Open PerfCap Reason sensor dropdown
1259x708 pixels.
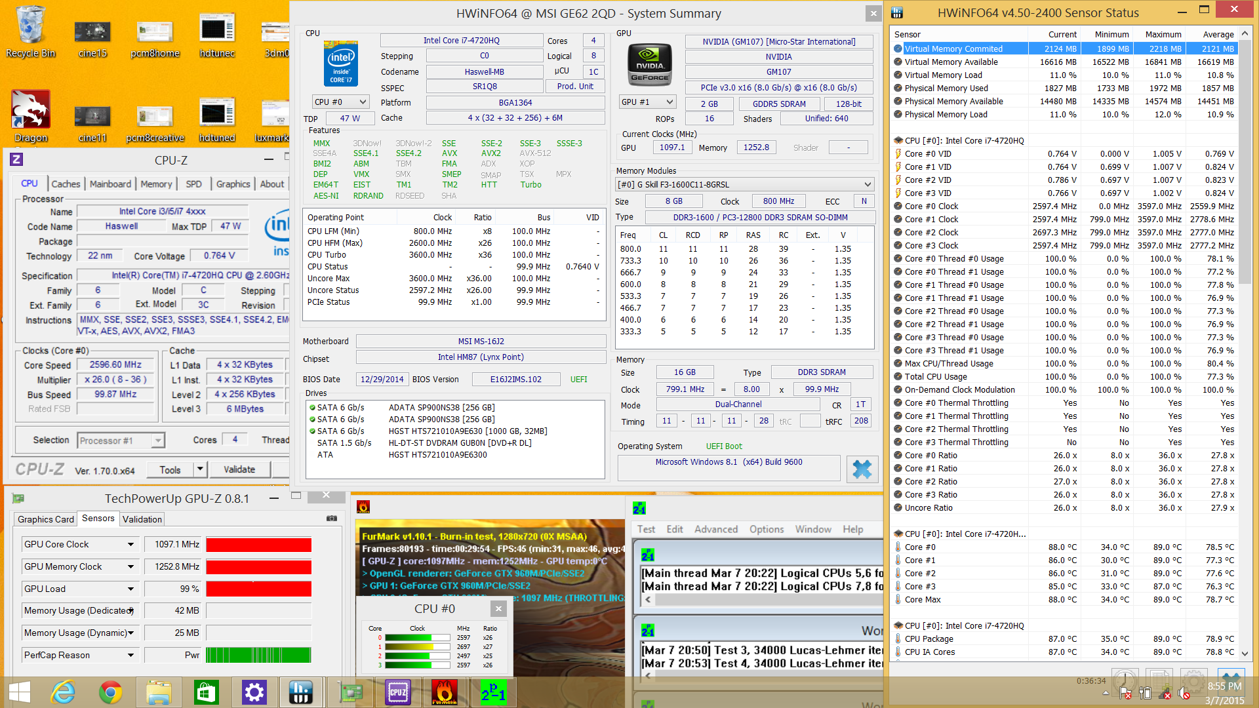130,655
